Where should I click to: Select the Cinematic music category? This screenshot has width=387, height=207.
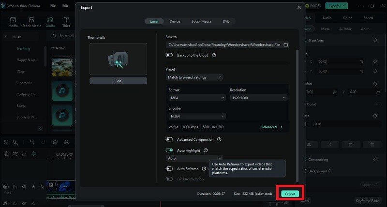pyautogui.click(x=24, y=83)
